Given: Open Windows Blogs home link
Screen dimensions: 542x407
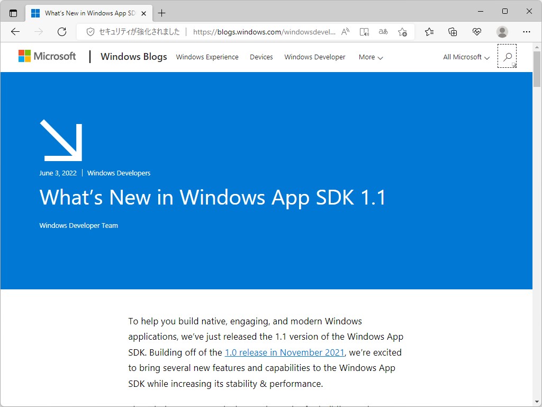Looking at the screenshot, I should [134, 56].
